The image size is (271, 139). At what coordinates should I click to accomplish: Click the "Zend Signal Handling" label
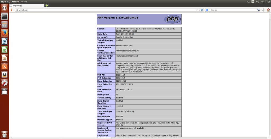[x=103, y=102]
